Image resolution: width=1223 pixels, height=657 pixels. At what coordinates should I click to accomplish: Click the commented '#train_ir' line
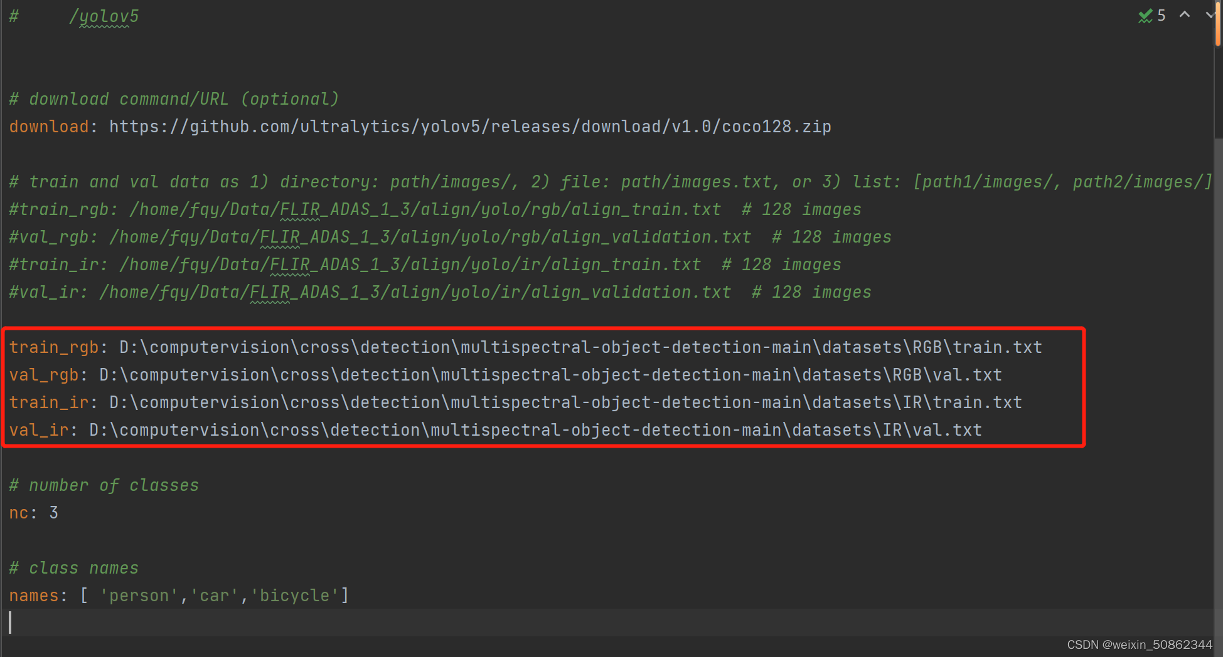click(x=425, y=265)
